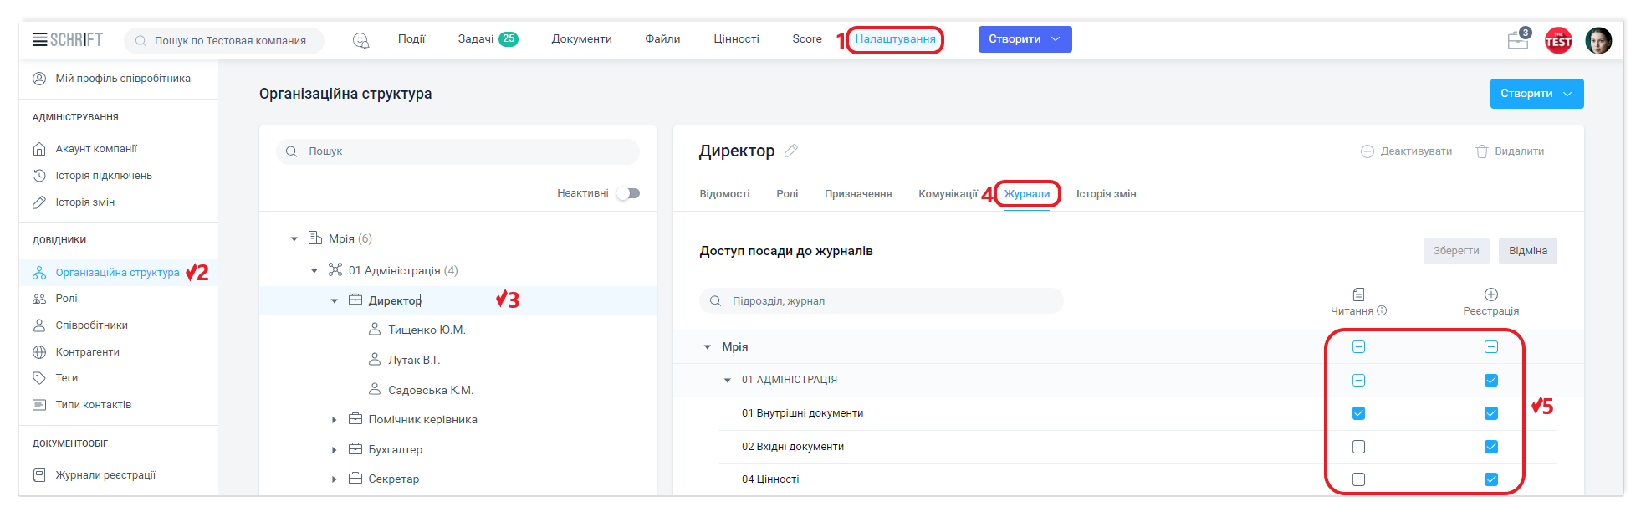This screenshot has width=1646, height=512.
Task: Open the inbox notifications icon with badge
Action: pyautogui.click(x=1518, y=40)
